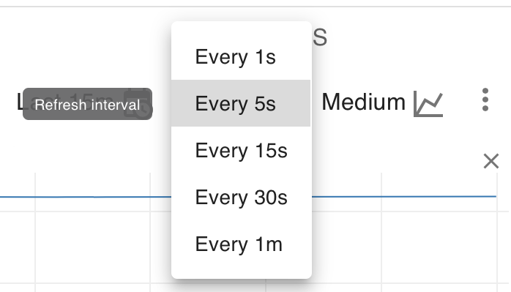
Task: Close the chart panel with the X
Action: [491, 161]
